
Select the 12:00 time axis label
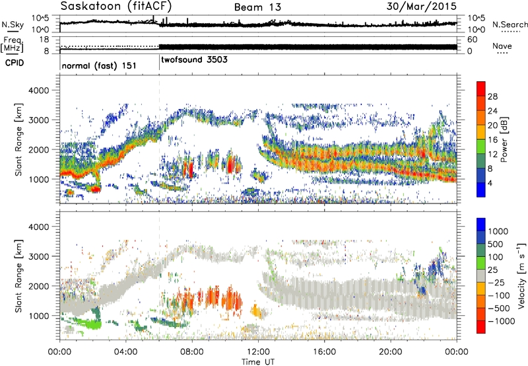258,352
